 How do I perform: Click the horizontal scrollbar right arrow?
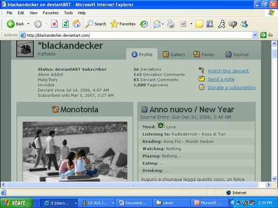[268, 185]
